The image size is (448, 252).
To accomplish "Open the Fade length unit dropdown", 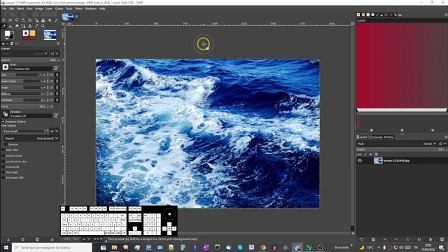I will (55, 131).
